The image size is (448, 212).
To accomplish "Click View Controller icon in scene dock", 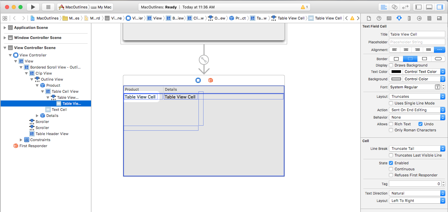I will [198, 80].
